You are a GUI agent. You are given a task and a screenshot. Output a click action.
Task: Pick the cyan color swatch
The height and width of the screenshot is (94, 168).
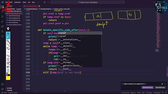[7, 73]
